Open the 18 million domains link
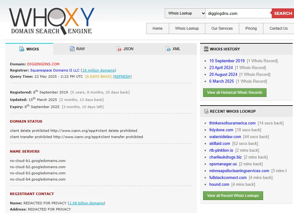294x213 pixels. tap(98, 70)
